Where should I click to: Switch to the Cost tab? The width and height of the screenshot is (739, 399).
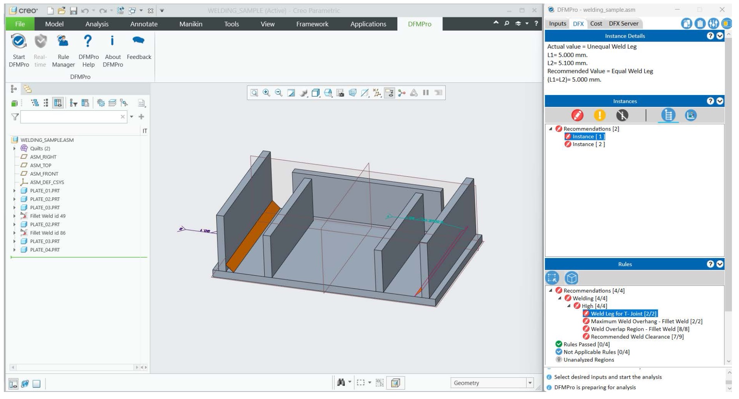(x=596, y=24)
